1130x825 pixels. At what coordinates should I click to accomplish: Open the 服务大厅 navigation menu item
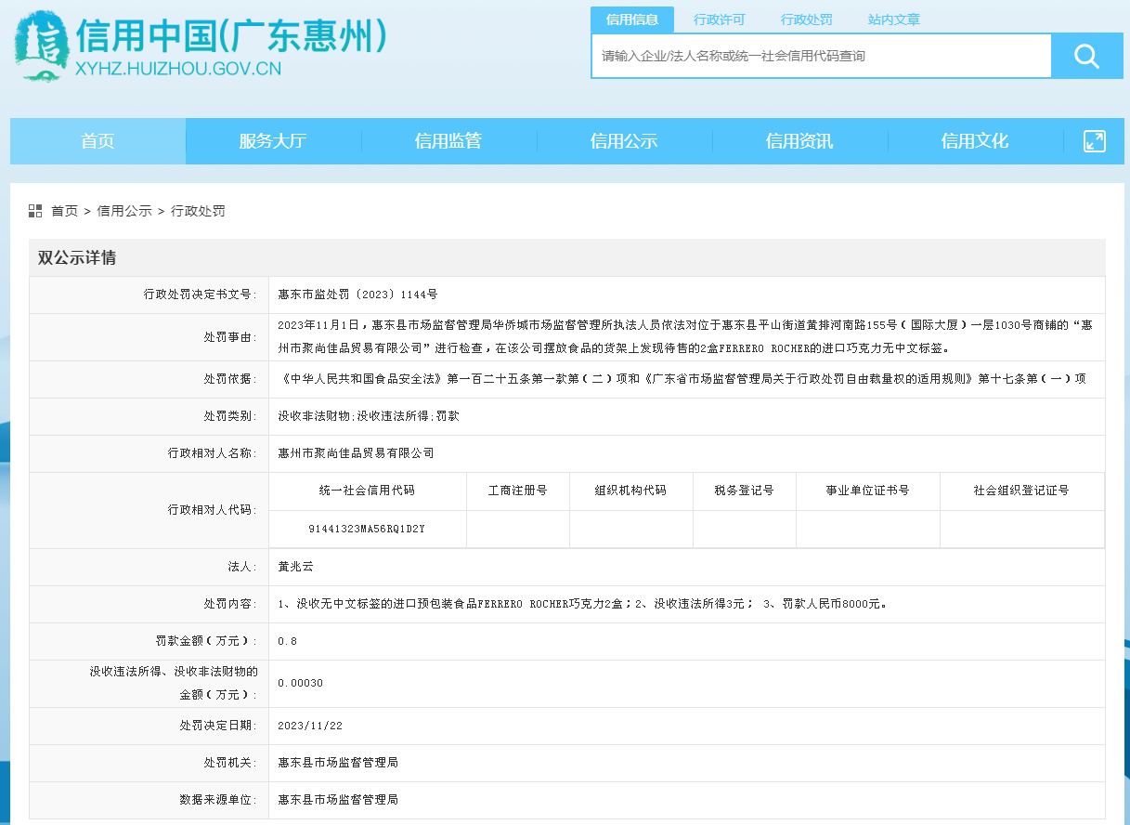tap(273, 141)
